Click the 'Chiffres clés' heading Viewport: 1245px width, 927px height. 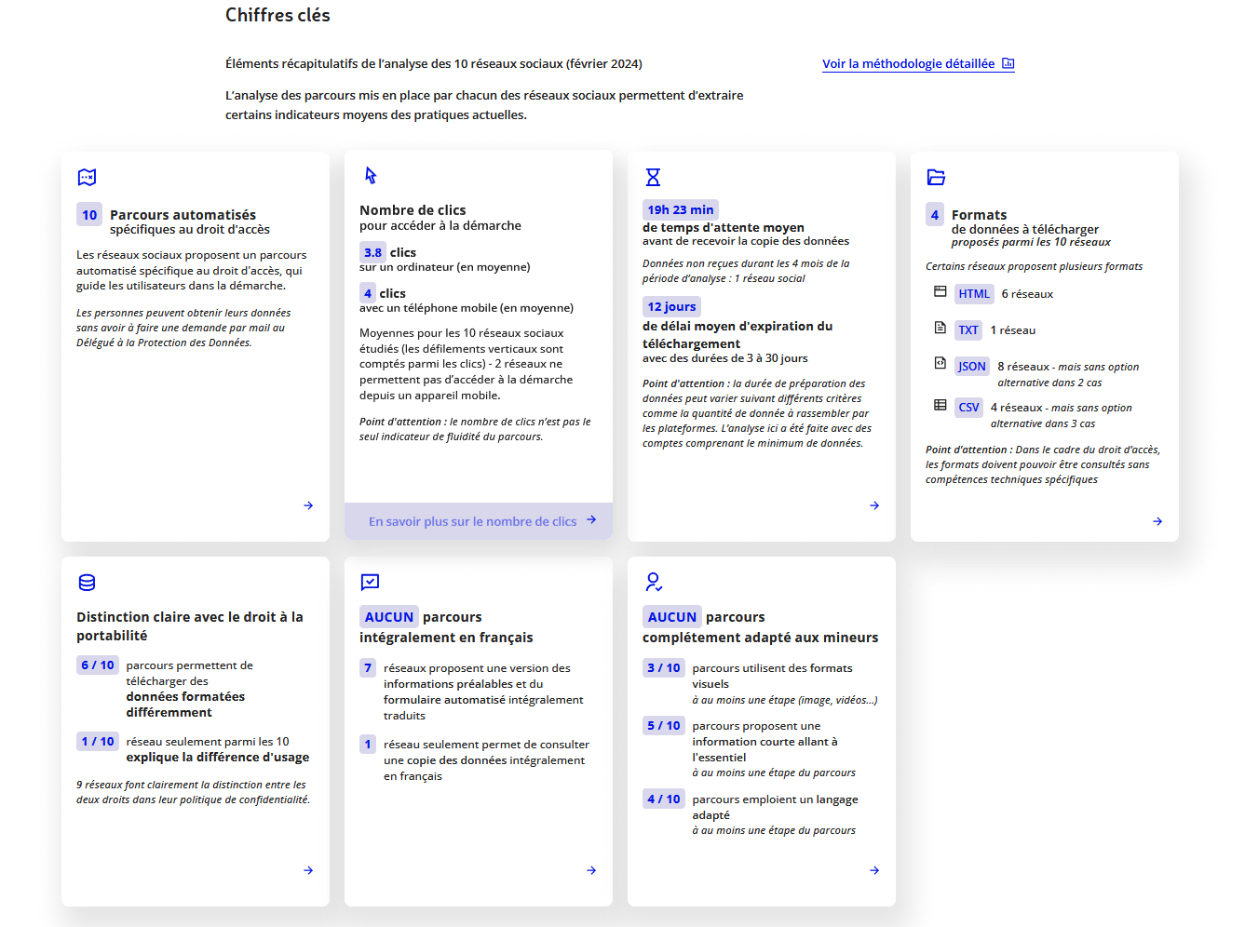pos(277,15)
